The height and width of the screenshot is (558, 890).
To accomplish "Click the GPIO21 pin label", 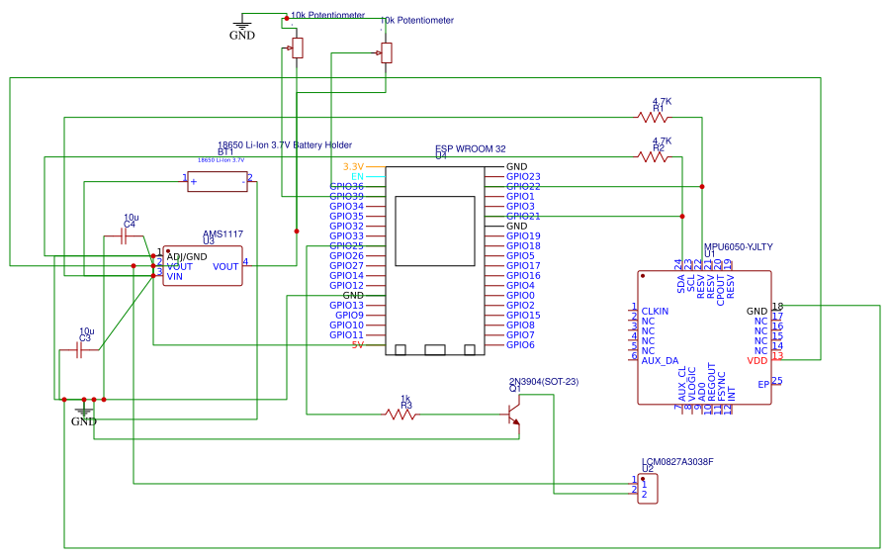I will point(523,217).
